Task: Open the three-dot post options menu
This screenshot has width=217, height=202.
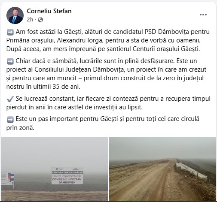Action: [x=203, y=15]
